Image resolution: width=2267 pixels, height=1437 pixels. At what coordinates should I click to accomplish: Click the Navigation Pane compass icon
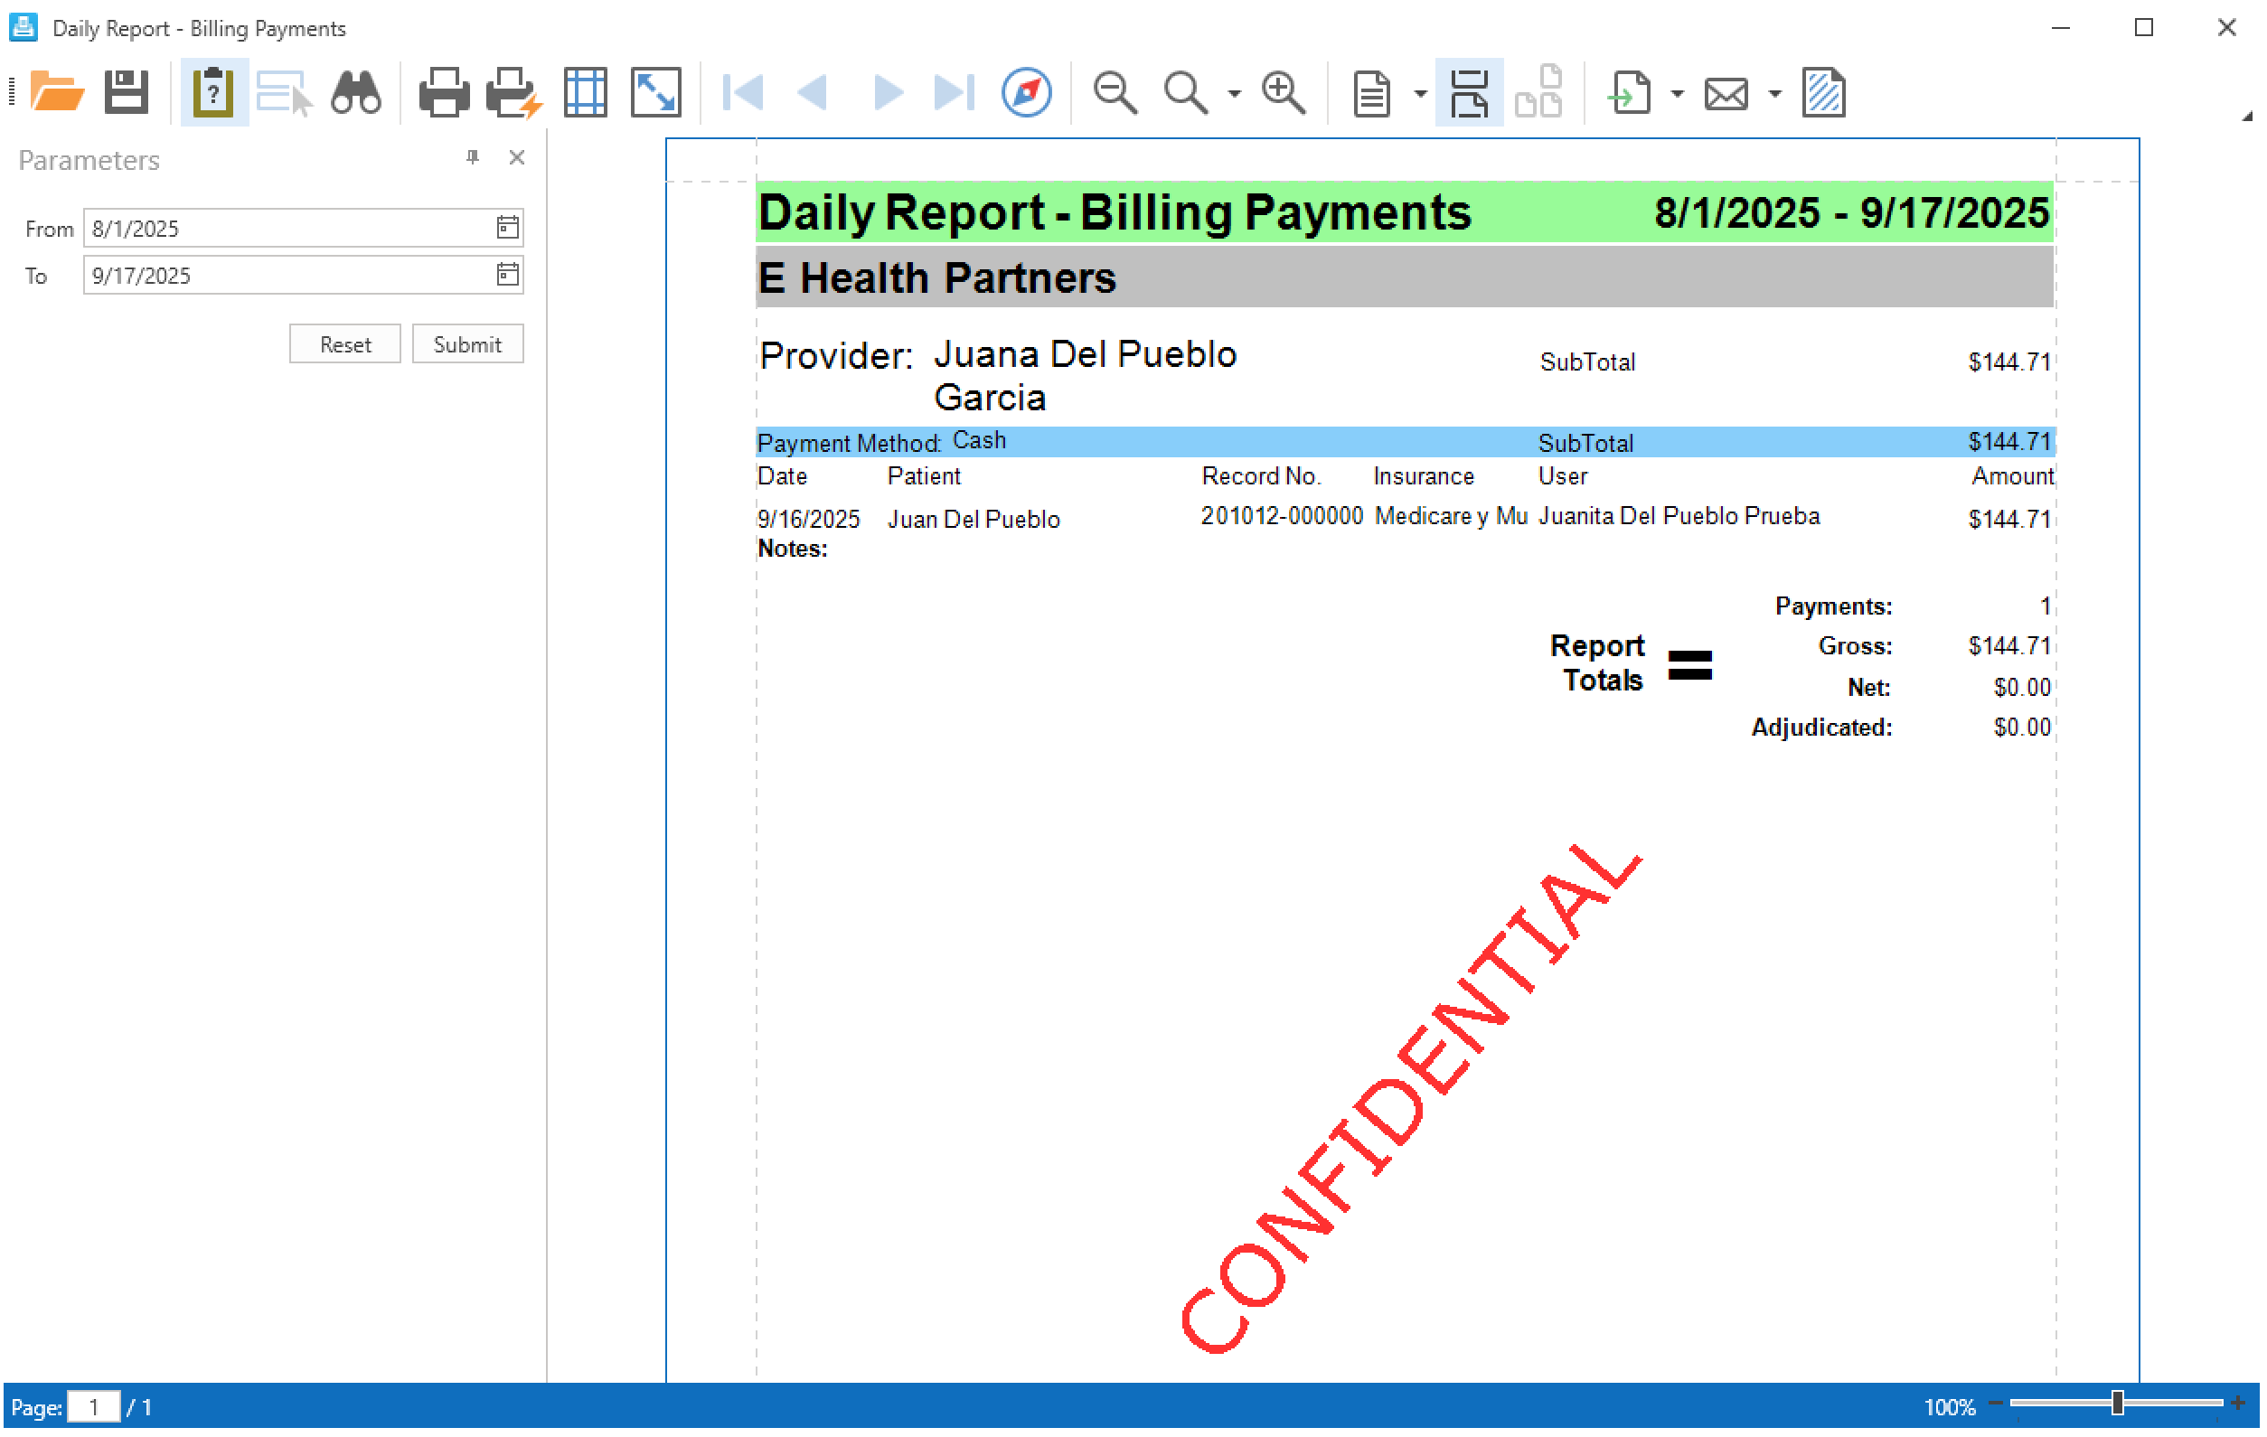pyautogui.click(x=1025, y=92)
